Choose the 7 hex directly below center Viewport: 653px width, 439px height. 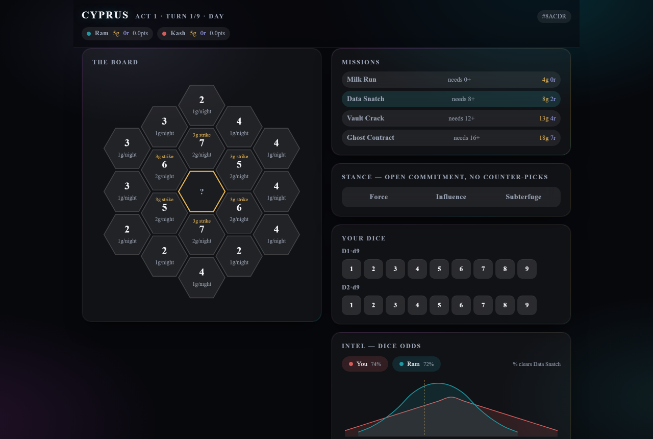point(202,234)
